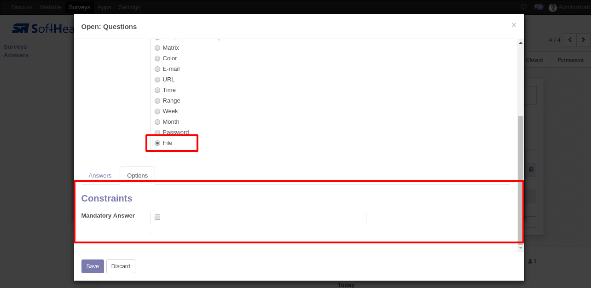Screen dimensions: 591x288
Task: Select the Options tab
Action: point(137,176)
